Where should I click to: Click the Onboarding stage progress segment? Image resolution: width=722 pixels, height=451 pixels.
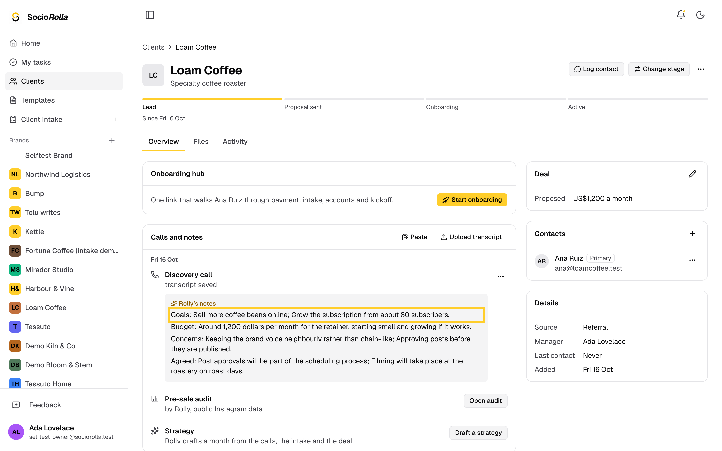tap(496, 99)
